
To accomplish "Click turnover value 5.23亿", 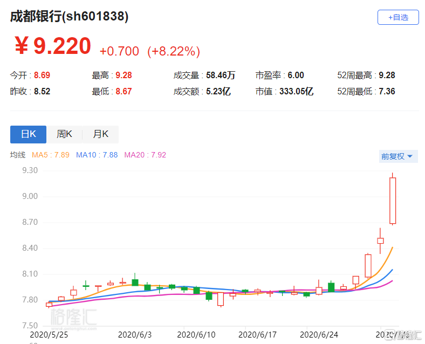I will (218, 91).
